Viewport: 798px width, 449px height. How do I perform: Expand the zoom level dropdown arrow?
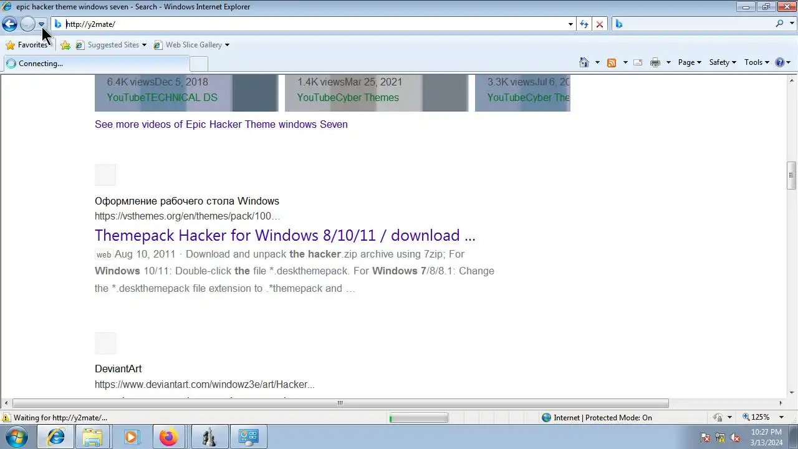[781, 417]
